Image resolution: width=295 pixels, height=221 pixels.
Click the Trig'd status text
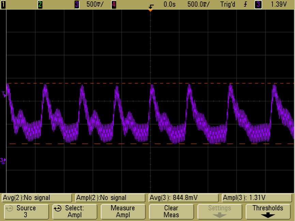[228, 4]
